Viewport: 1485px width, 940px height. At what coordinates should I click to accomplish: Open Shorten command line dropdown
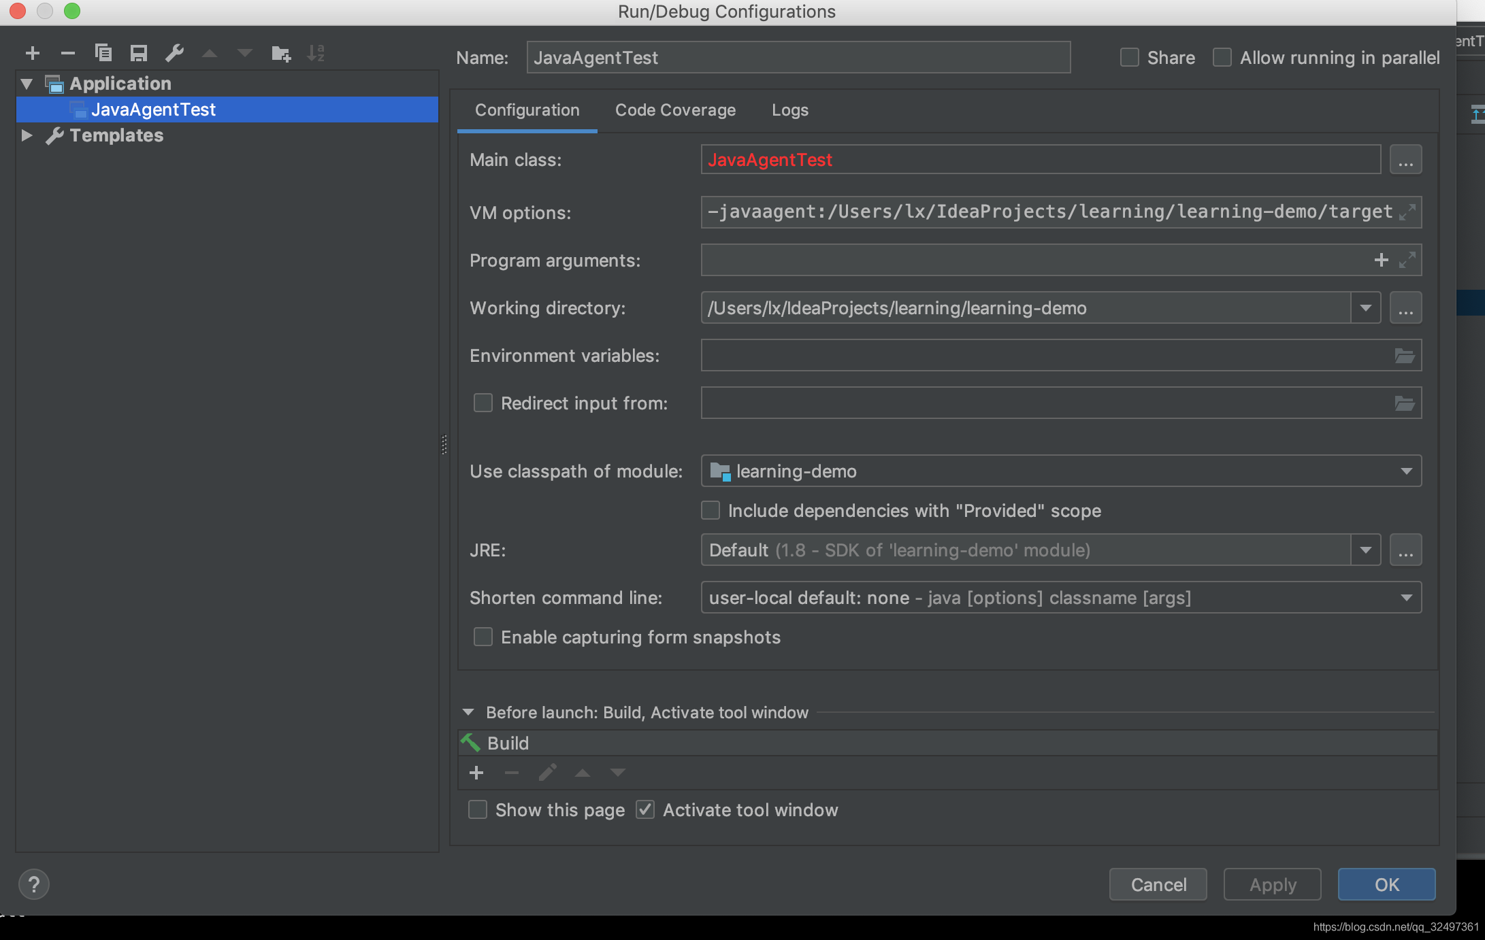click(1406, 598)
